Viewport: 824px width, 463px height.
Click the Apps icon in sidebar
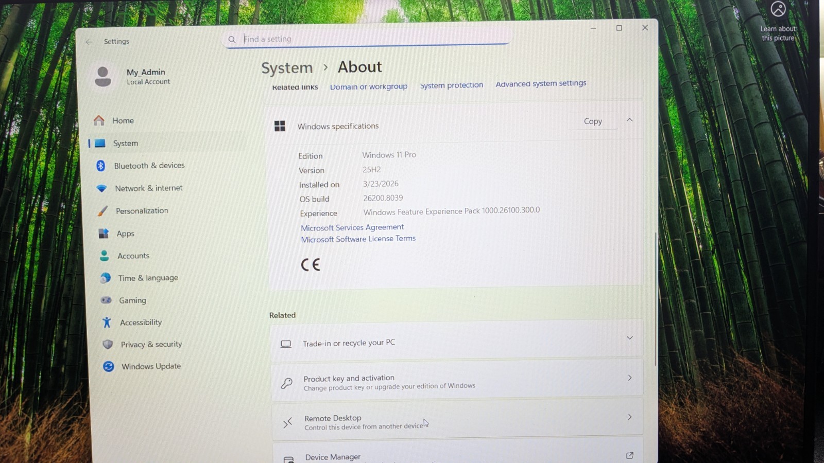click(104, 234)
